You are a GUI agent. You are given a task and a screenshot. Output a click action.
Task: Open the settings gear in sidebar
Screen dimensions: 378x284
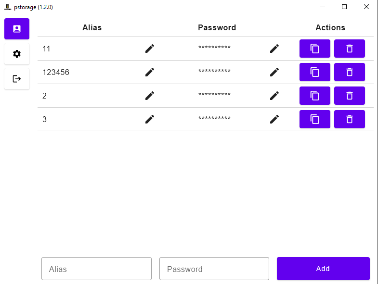[x=17, y=54]
